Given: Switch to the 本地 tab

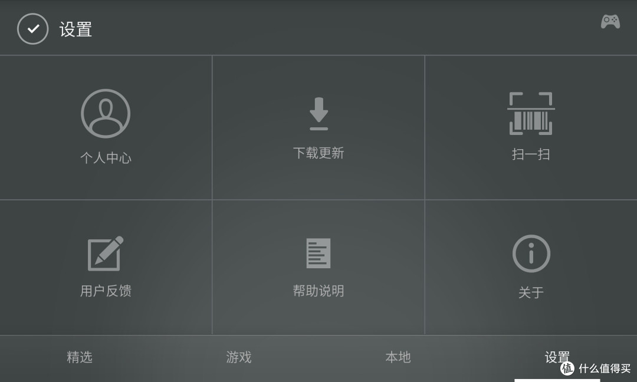Looking at the screenshot, I should [x=398, y=357].
